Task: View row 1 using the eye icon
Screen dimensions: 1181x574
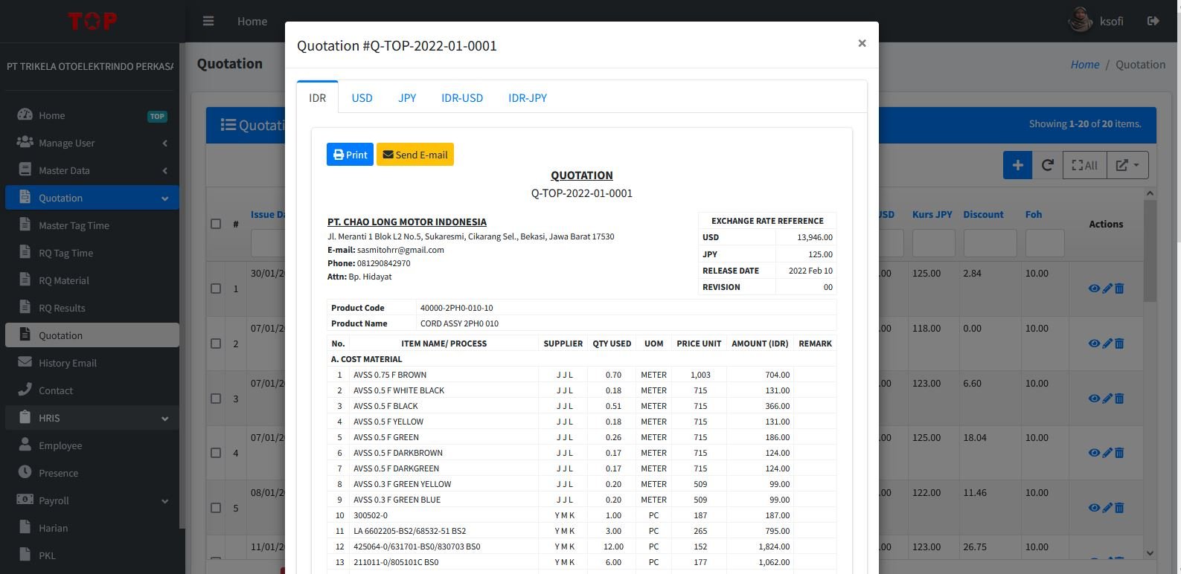Action: click(x=1093, y=288)
